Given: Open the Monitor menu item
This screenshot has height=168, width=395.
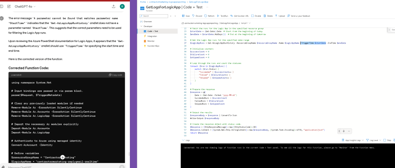Looking at the screenshot, I should tap(151, 41).
